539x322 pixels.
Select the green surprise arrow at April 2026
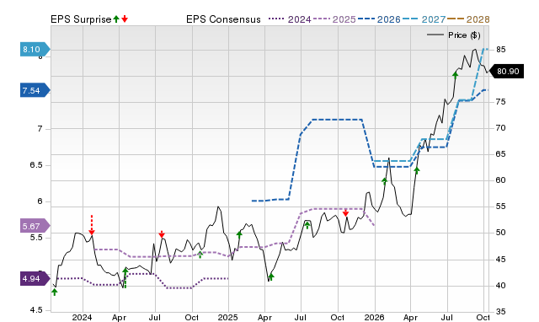pyautogui.click(x=417, y=170)
